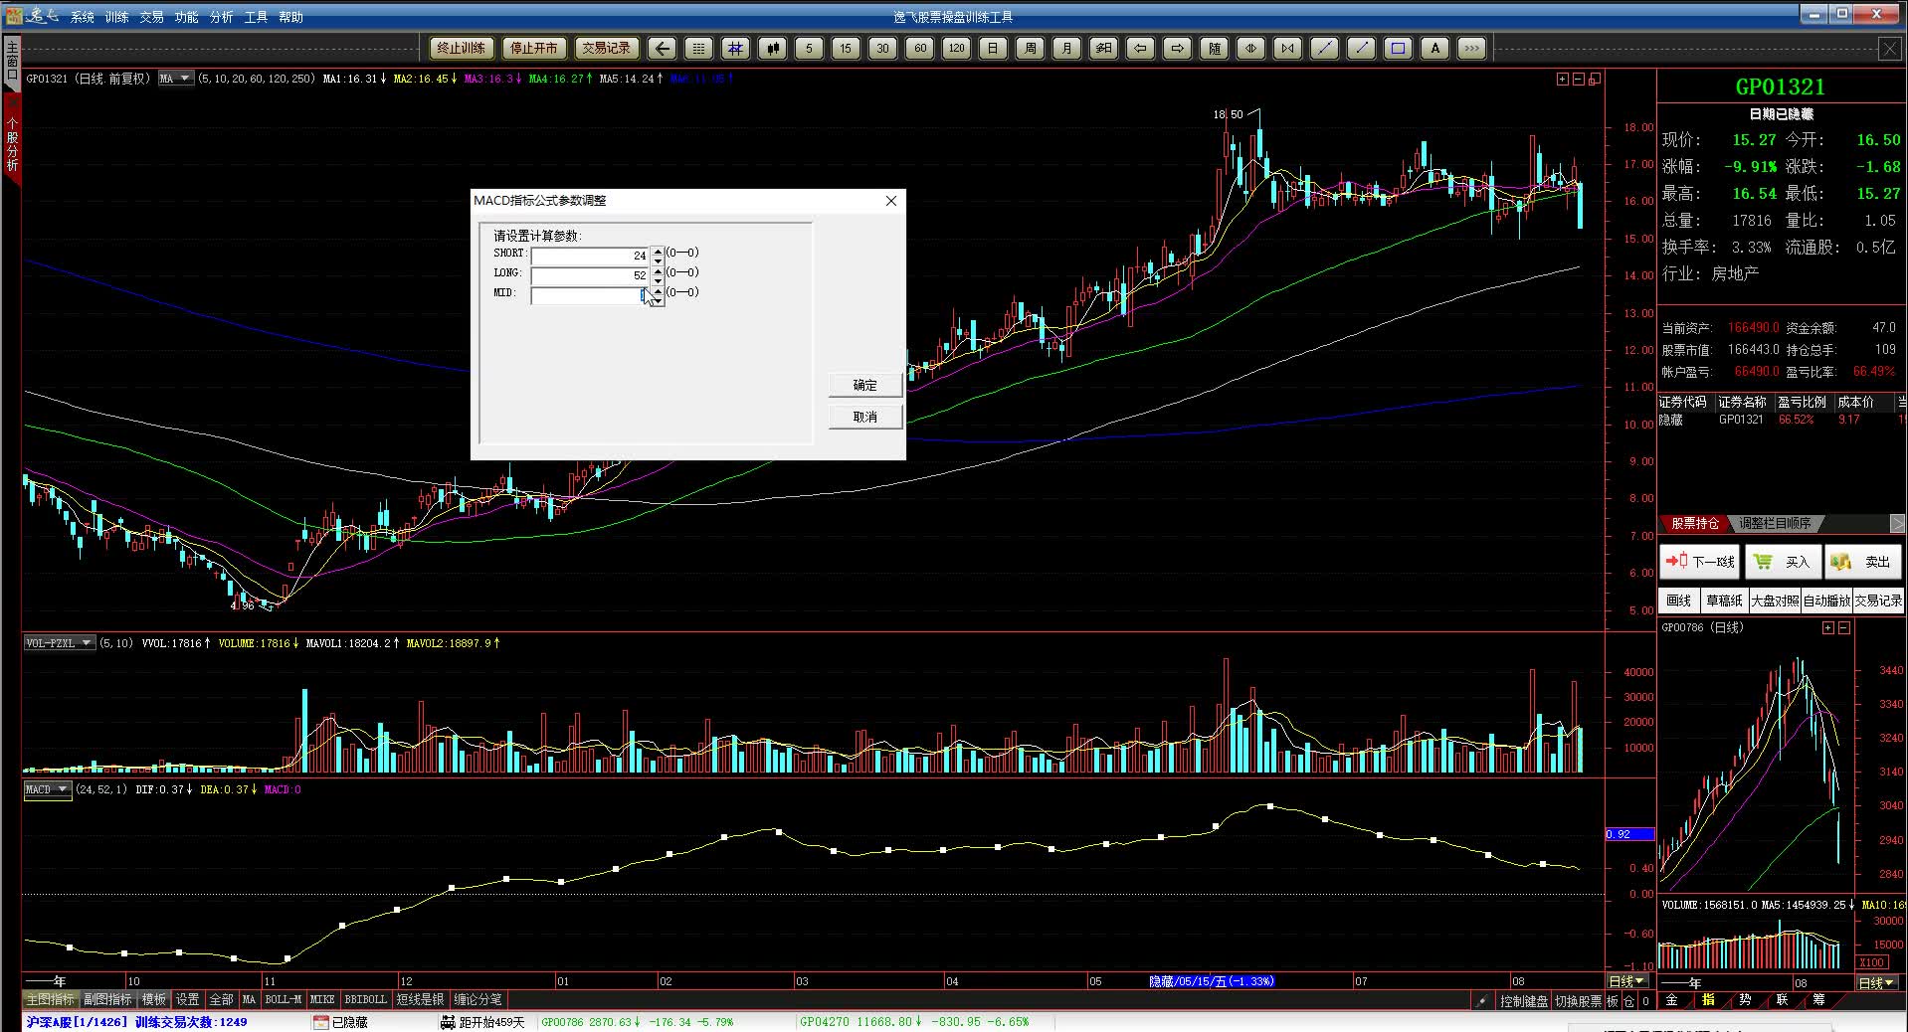Click the hollow right arrow icon
Screen dimensions: 1908x1032
(x=1177, y=48)
